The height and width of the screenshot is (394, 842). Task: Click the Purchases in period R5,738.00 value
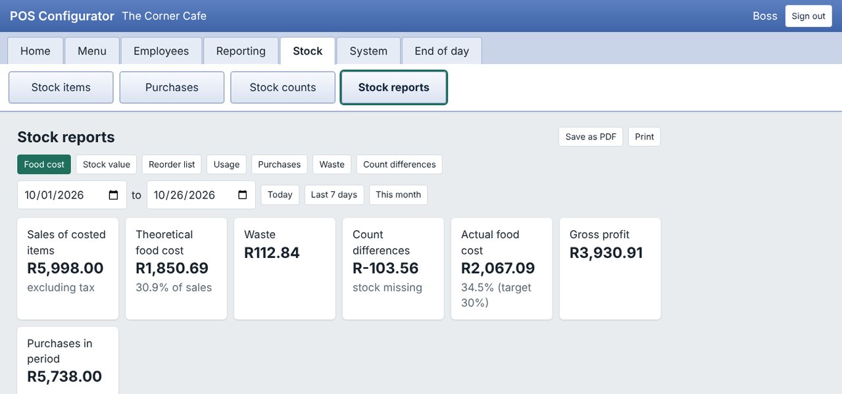tap(64, 376)
